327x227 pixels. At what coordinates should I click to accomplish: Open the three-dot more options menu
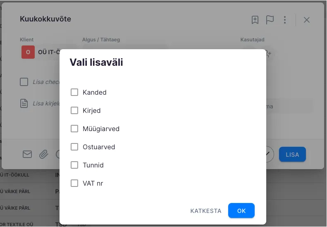[285, 20]
